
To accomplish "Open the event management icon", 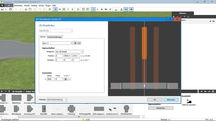I will 83,9.
